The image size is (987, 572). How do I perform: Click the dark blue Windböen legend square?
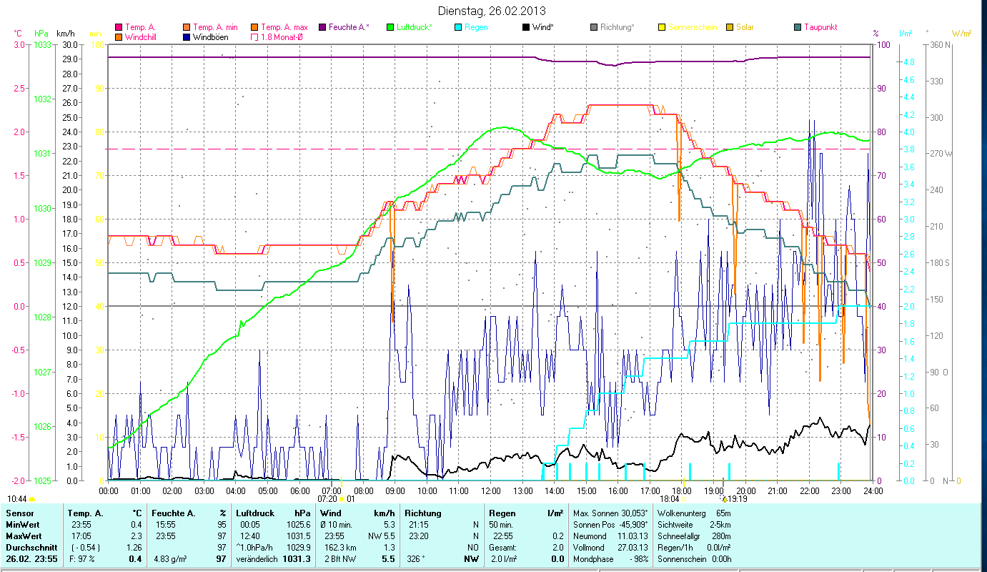187,37
